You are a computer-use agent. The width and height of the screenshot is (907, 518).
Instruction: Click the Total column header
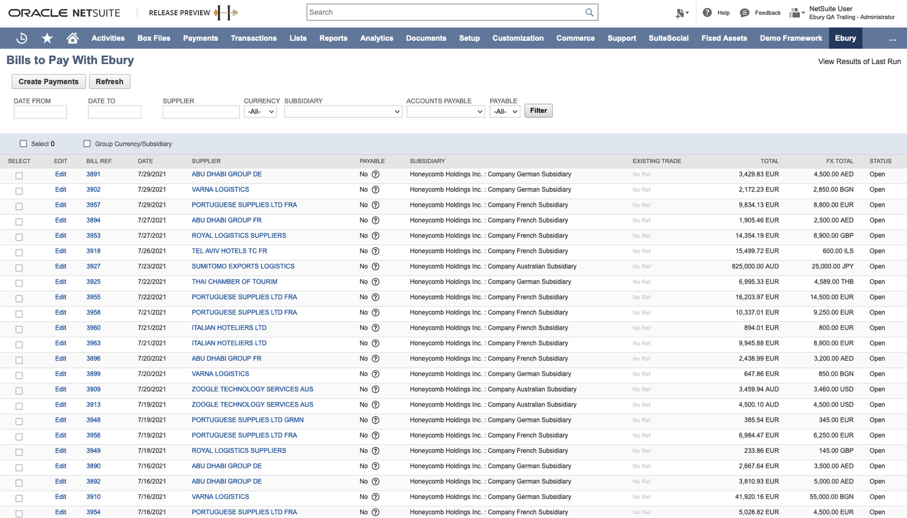click(x=769, y=161)
